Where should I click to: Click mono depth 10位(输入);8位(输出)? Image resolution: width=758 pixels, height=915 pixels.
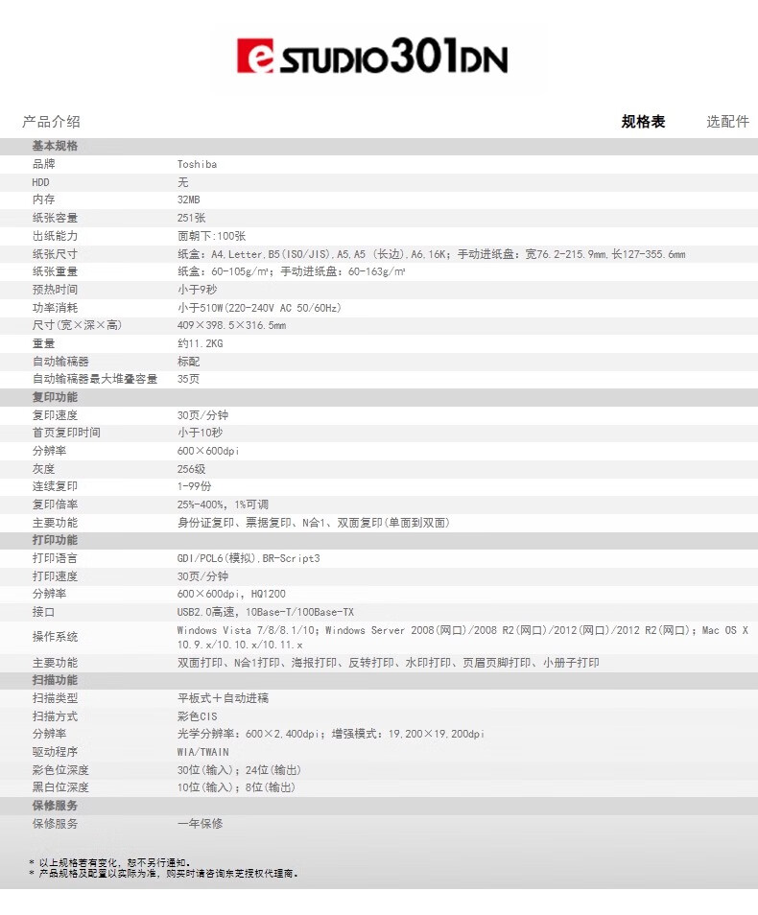[236, 787]
